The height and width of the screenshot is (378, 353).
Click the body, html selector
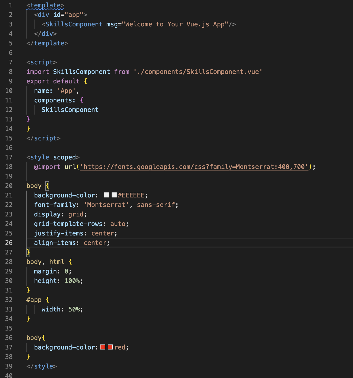(x=45, y=262)
